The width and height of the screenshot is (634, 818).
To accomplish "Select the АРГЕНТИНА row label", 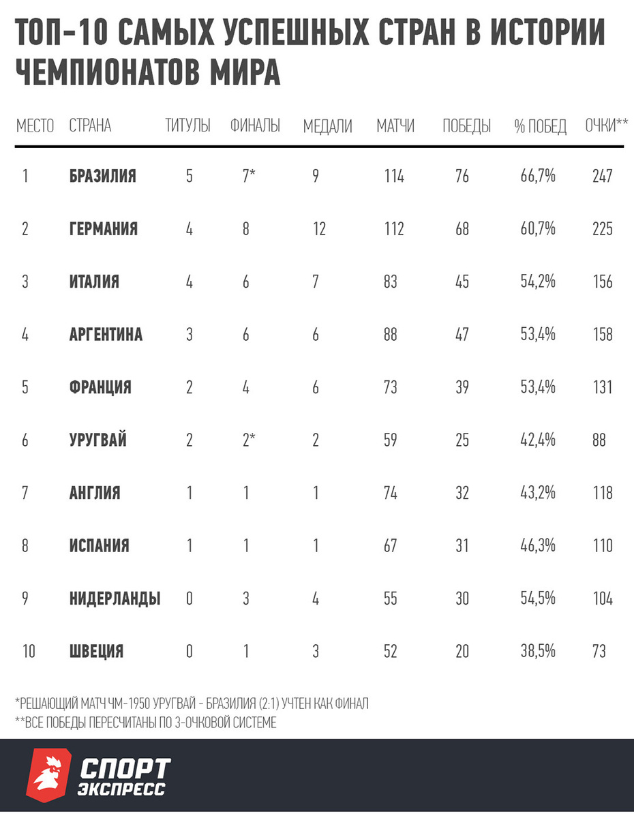I will click(x=106, y=335).
